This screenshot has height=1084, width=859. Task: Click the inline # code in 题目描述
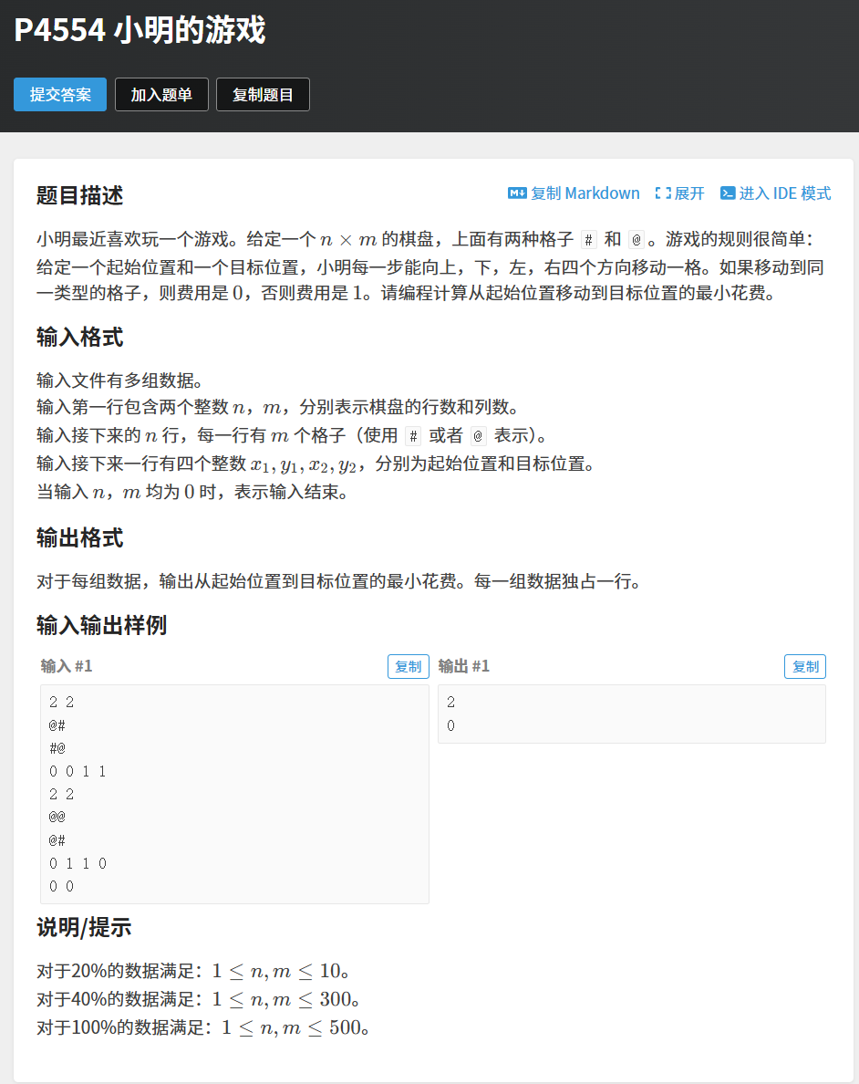tap(589, 240)
